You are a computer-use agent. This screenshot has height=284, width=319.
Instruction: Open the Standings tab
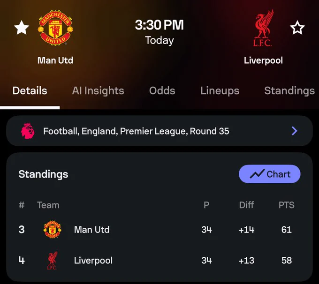tap(289, 90)
